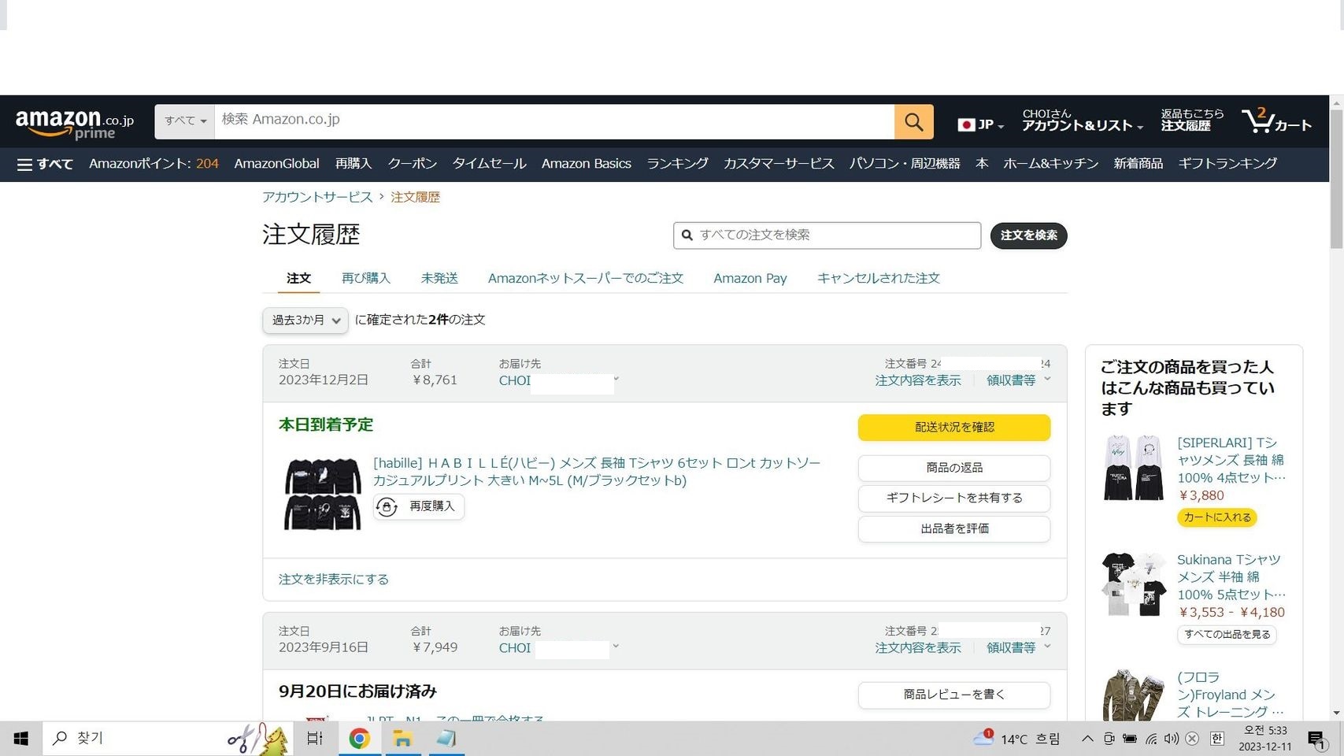
Task: Click the weather 14°C widget
Action: click(x=1016, y=739)
